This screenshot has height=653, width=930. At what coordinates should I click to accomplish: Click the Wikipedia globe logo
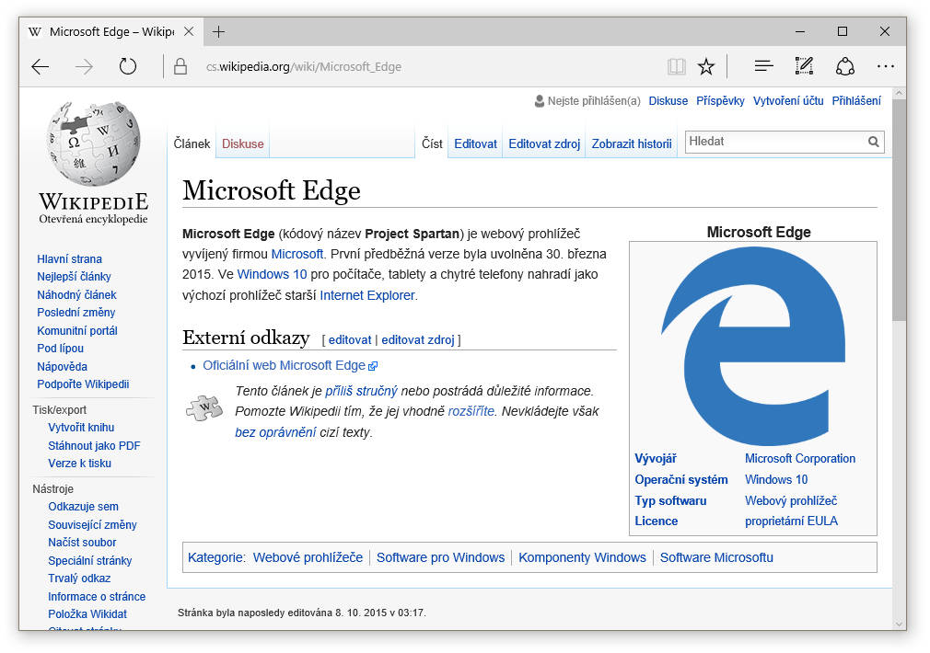point(94,143)
